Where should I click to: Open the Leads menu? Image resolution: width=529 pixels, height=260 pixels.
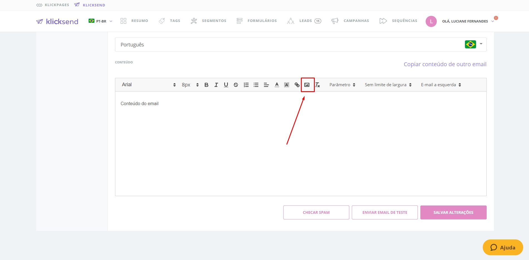(304, 21)
